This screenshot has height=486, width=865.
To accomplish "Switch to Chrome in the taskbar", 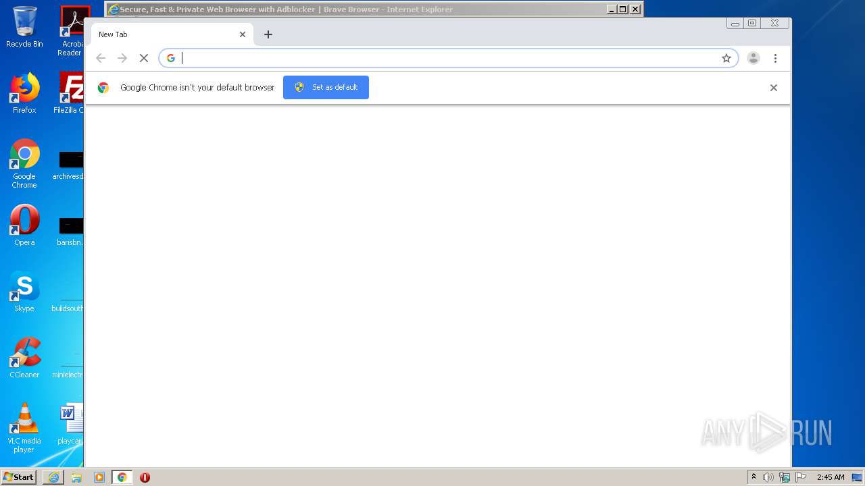I will 122,477.
